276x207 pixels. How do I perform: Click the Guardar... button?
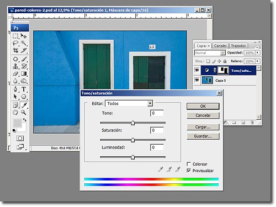(203, 136)
